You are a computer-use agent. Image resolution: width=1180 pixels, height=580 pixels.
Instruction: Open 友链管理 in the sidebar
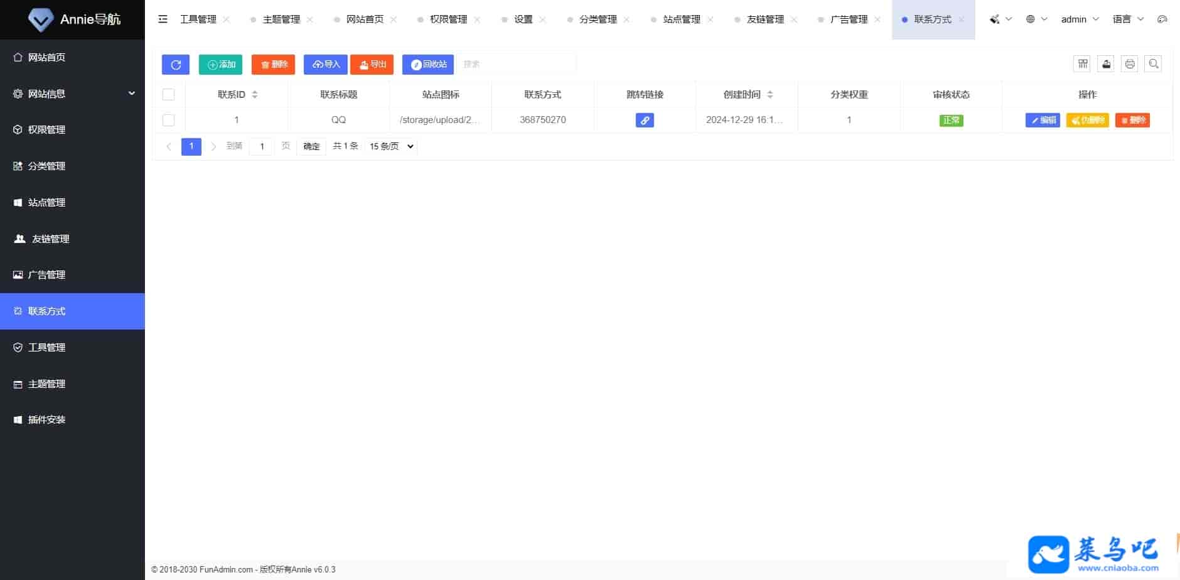coord(50,239)
